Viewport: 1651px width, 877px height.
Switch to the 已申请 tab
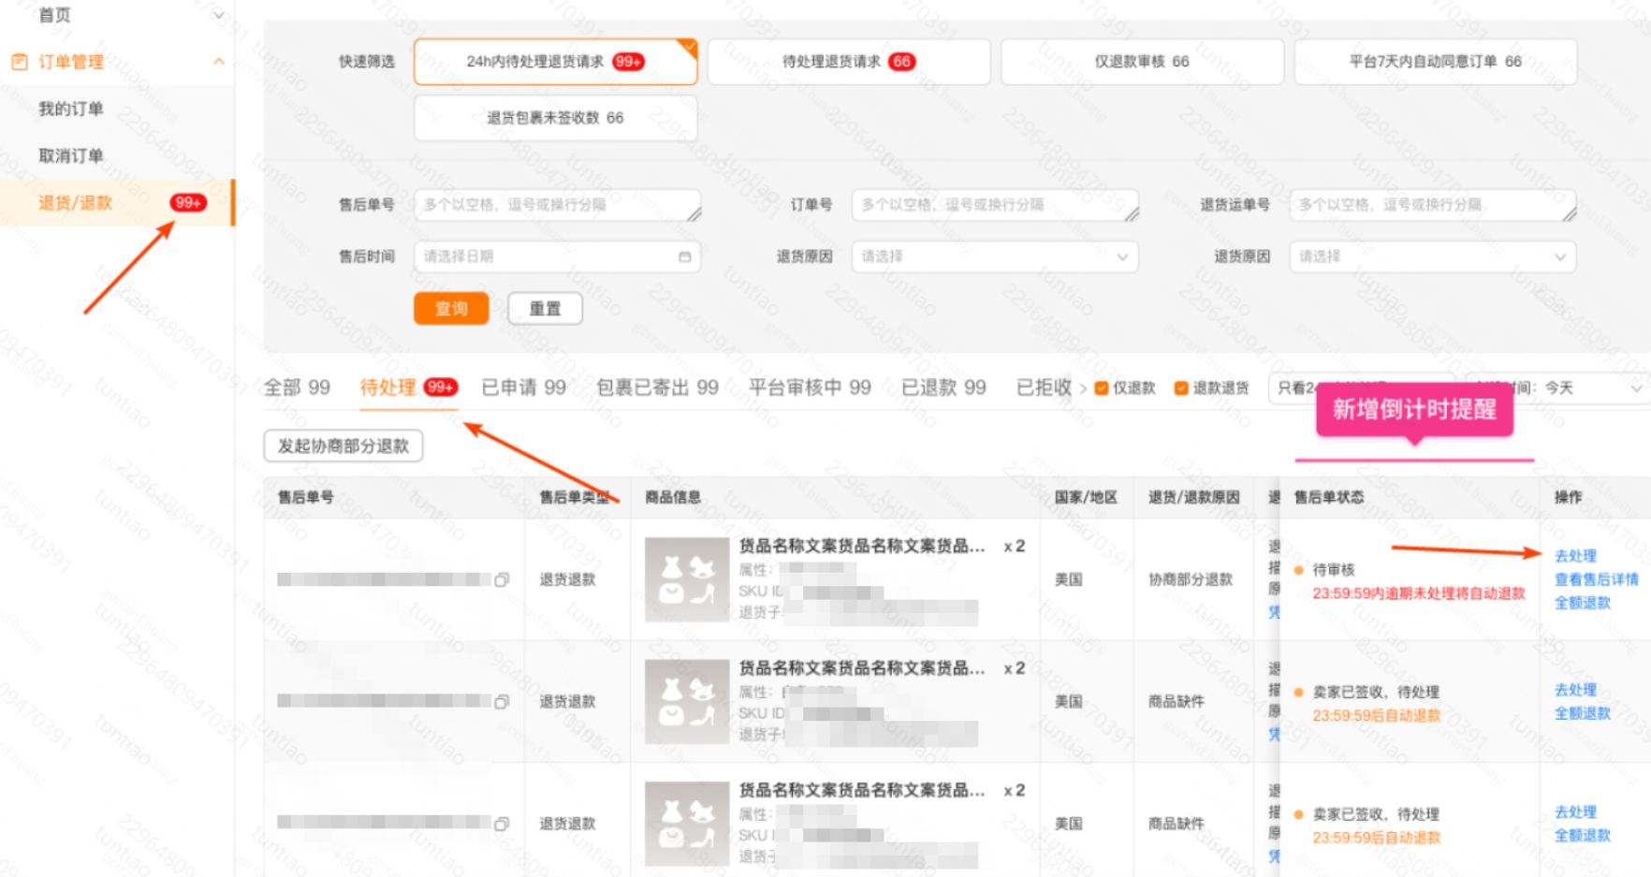pos(522,387)
